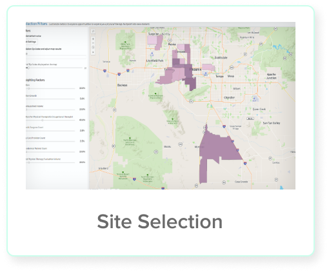This screenshot has width=329, height=272.
Task: Click the Site Selection card title
Action: pyautogui.click(x=160, y=222)
